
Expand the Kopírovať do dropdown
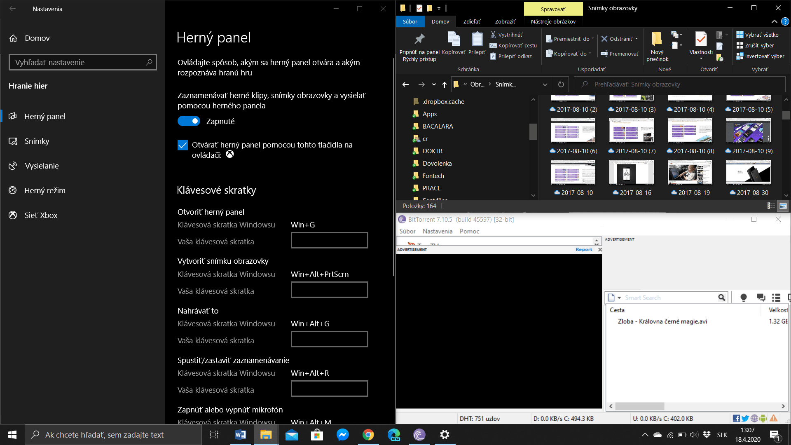tap(590, 54)
